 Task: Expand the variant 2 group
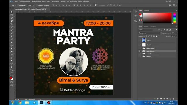pos(142,54)
